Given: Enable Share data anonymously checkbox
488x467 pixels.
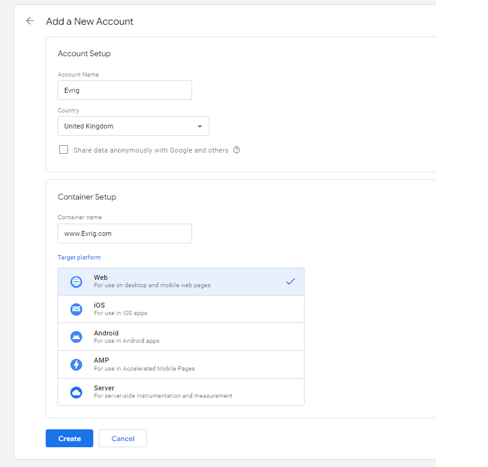Looking at the screenshot, I should 64,150.
